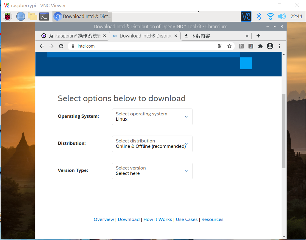Click the scrollbar up arrow
Screen dimensions: 306x240
point(284,54)
